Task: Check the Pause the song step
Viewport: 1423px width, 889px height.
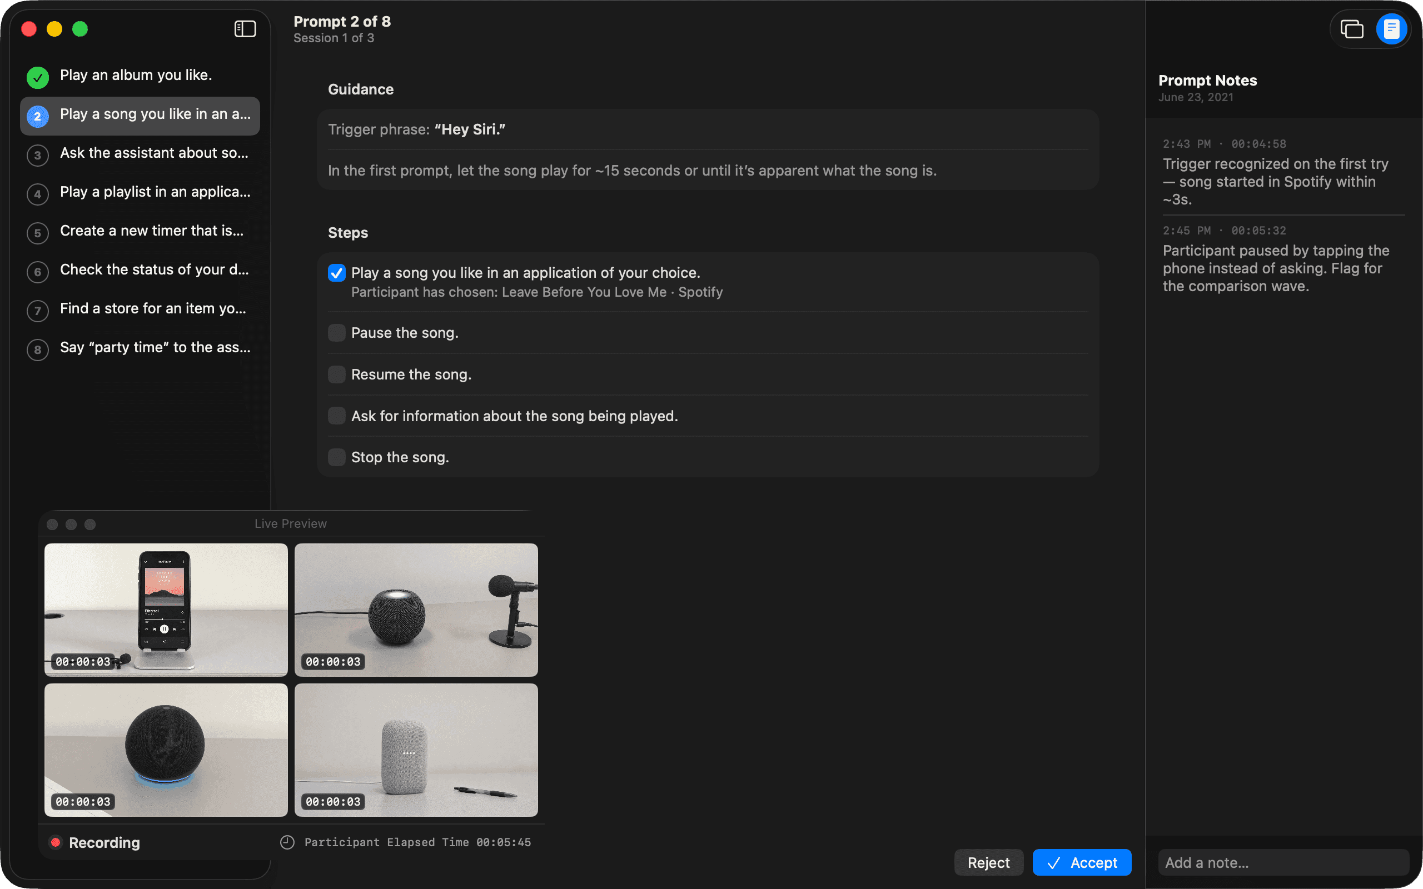Action: click(336, 333)
